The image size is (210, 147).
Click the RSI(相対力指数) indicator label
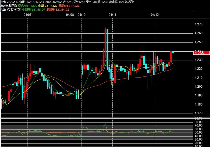tap(11, 10)
